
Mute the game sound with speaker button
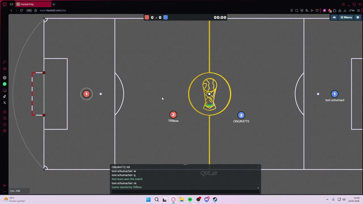pyautogui.click(x=334, y=17)
